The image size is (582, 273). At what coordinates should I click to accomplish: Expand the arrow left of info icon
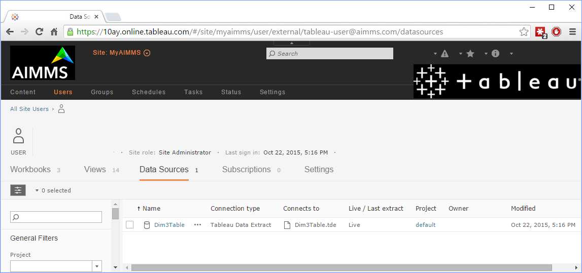point(486,54)
